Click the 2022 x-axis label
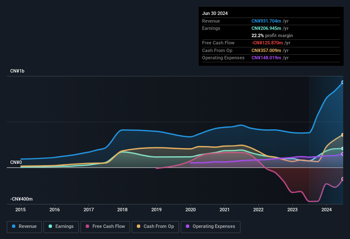Screen dimensions: 350x239 (x=258, y=210)
